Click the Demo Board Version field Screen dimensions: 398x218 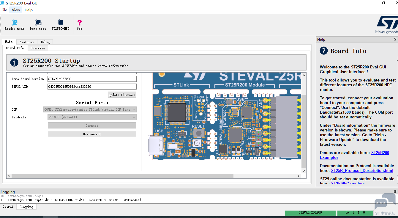click(92, 79)
